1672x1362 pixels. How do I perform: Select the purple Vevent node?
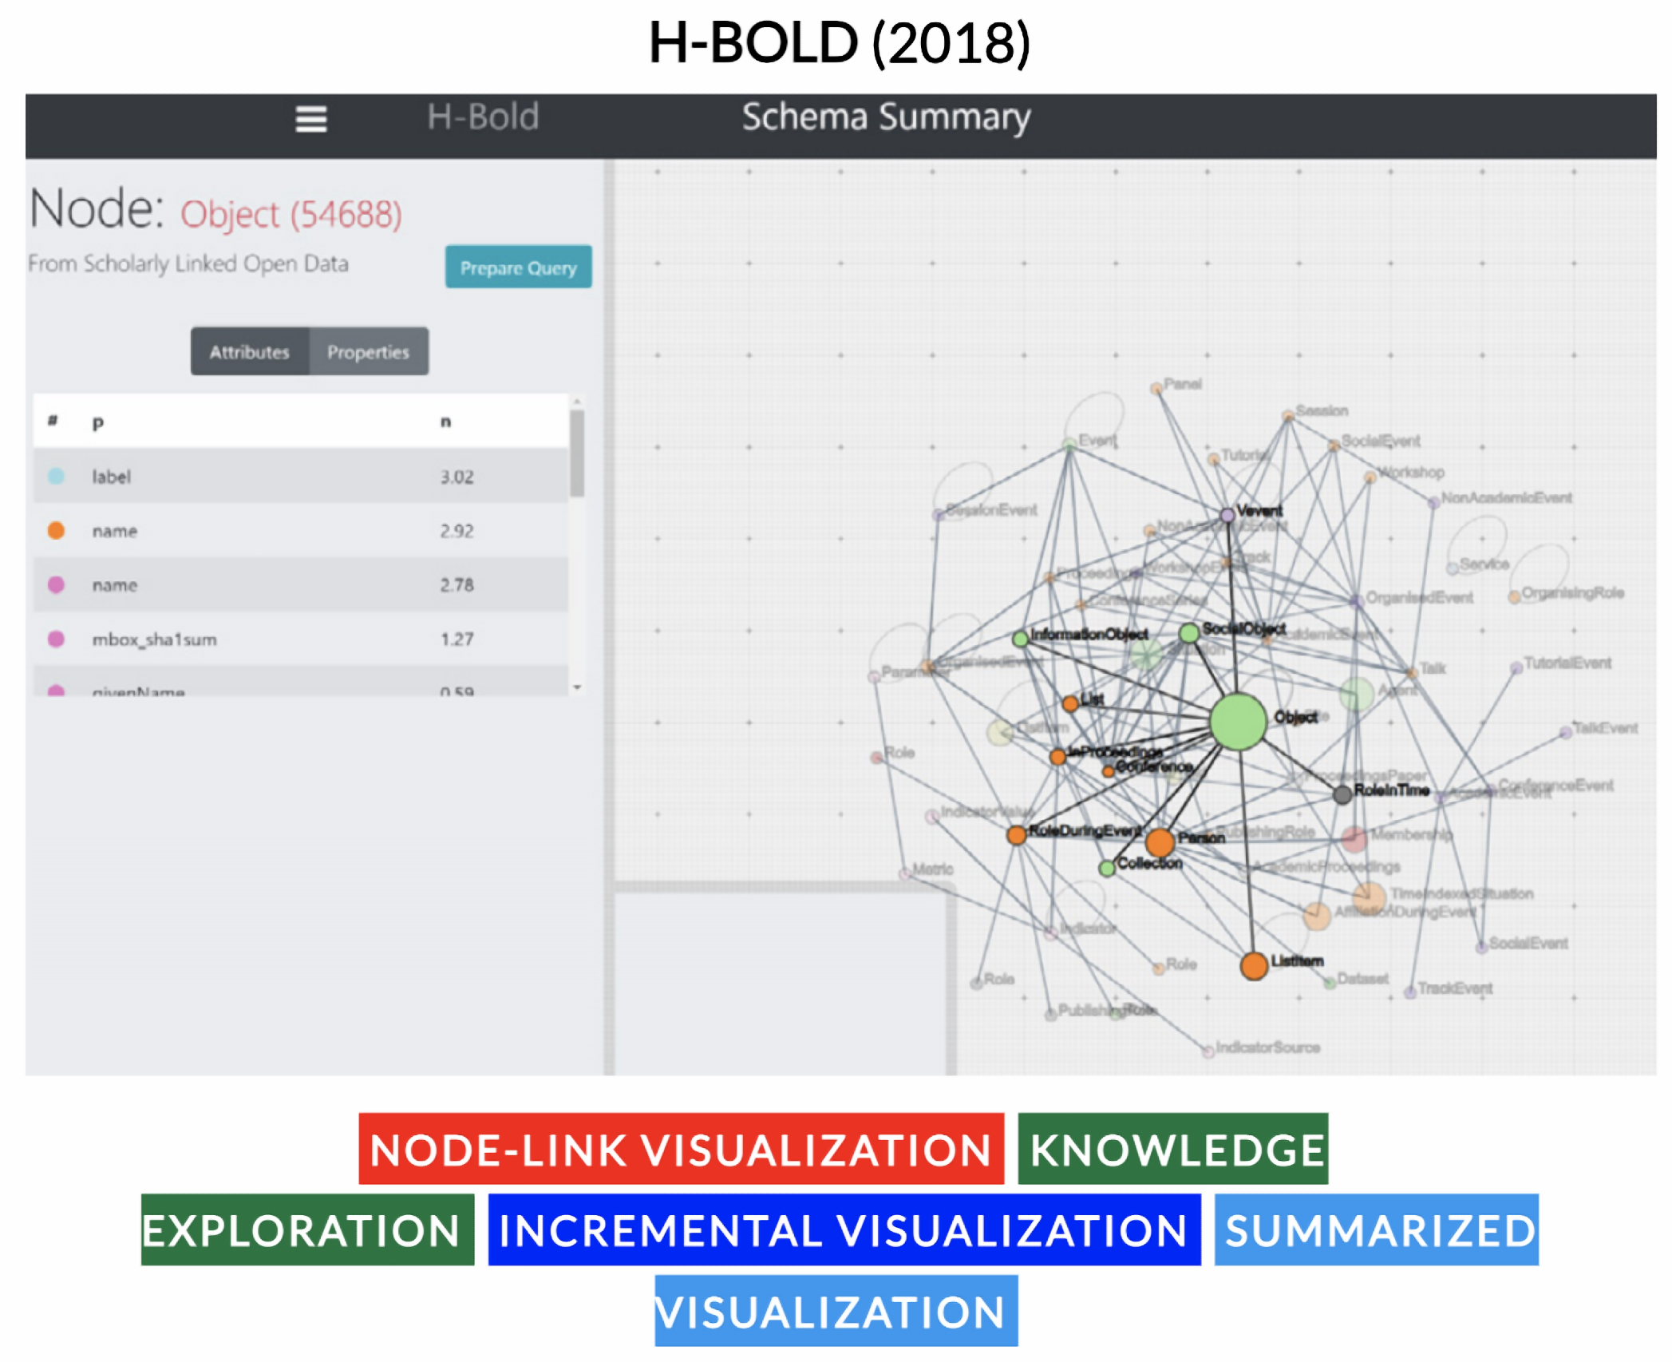click(1227, 515)
